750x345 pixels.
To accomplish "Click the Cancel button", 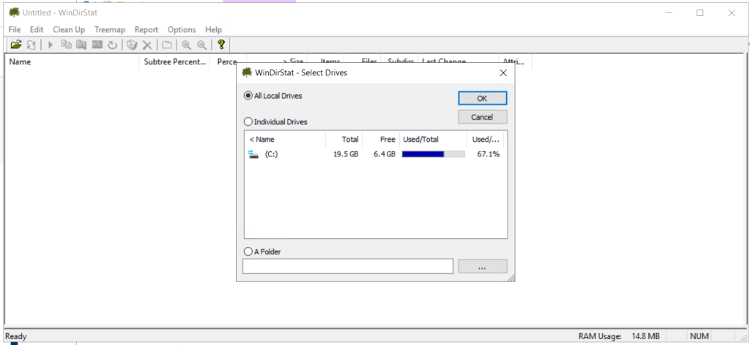I will click(x=482, y=117).
